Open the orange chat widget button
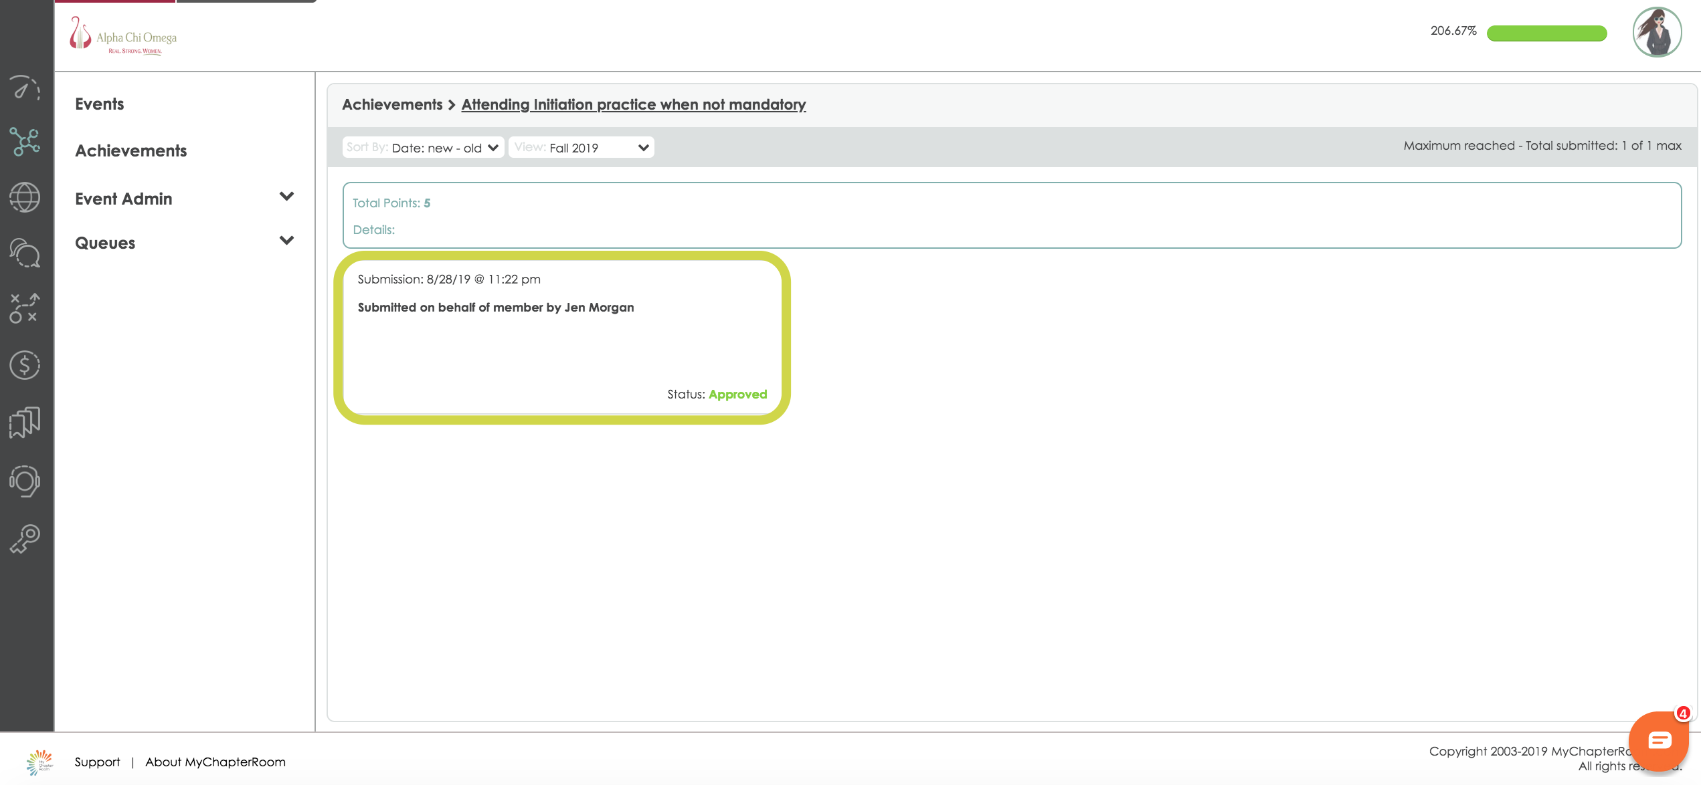 pos(1658,740)
